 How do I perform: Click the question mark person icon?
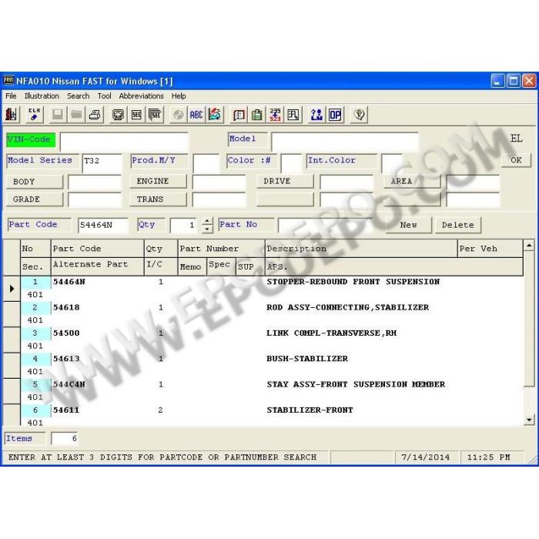point(316,115)
